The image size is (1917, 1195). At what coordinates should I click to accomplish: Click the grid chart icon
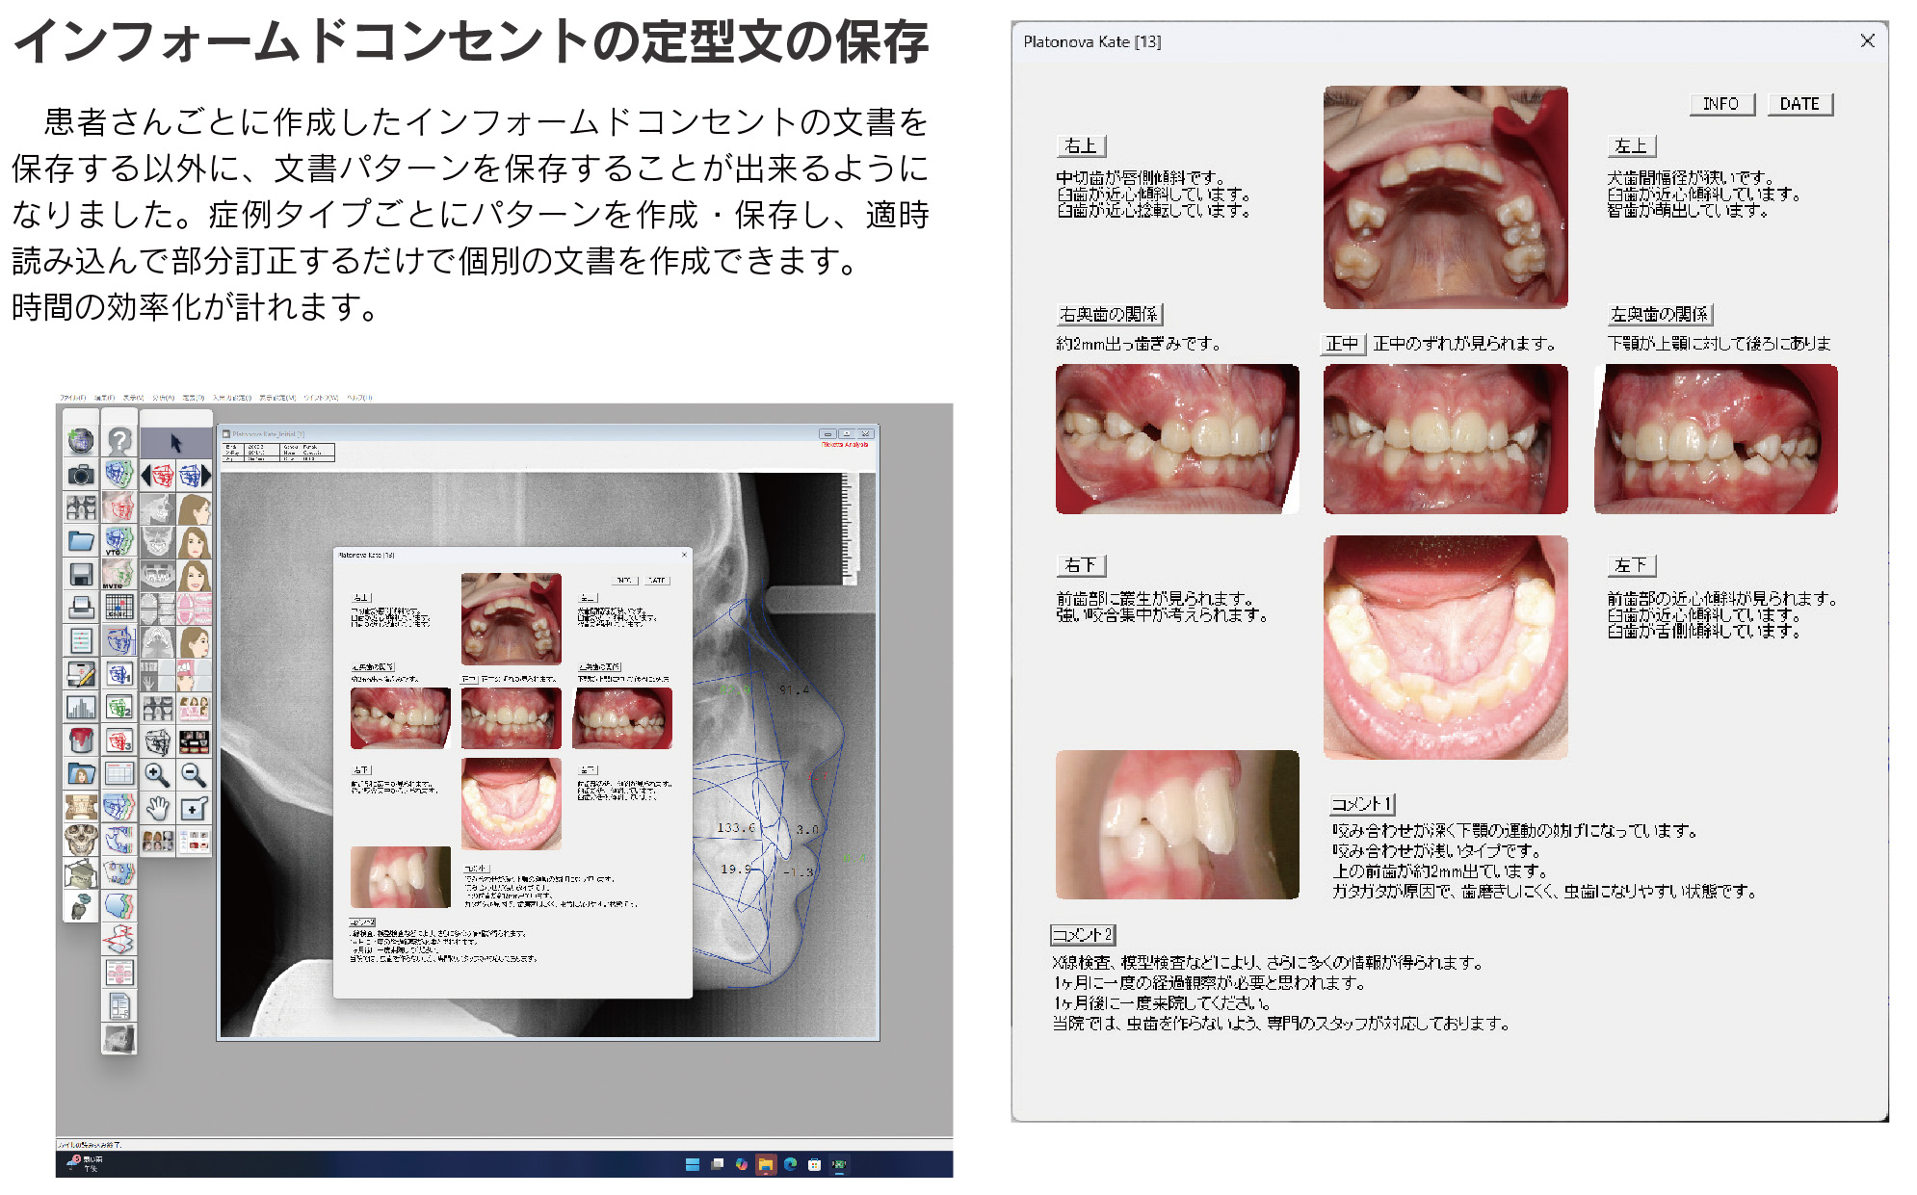coord(119,608)
